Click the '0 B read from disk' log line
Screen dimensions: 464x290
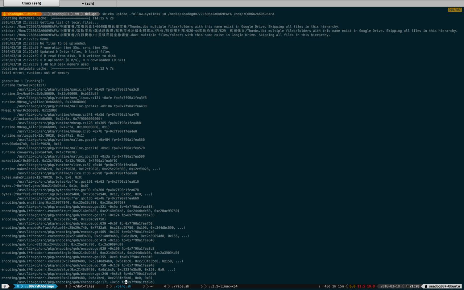tap(59, 56)
